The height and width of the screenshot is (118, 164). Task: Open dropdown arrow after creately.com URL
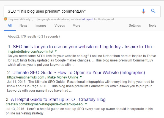click(86, 104)
